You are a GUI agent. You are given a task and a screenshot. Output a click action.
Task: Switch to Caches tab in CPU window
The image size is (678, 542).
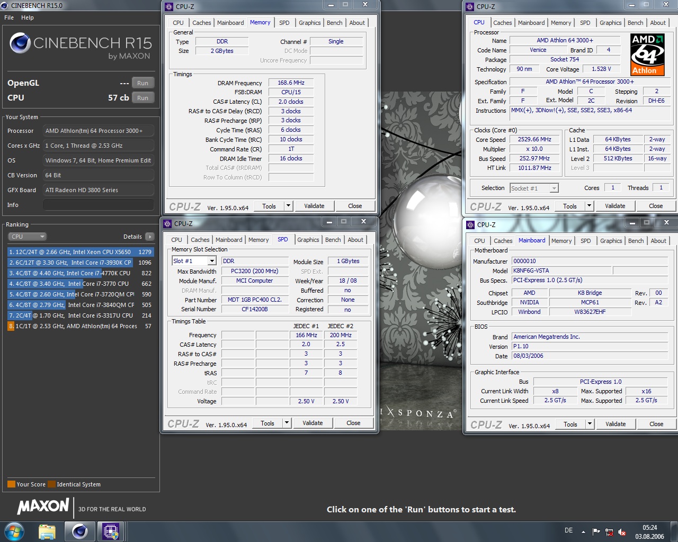pos(503,23)
